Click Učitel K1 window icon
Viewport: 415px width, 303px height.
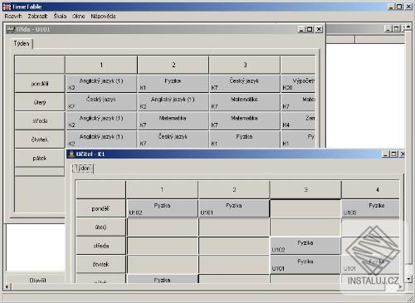pyautogui.click(x=71, y=154)
